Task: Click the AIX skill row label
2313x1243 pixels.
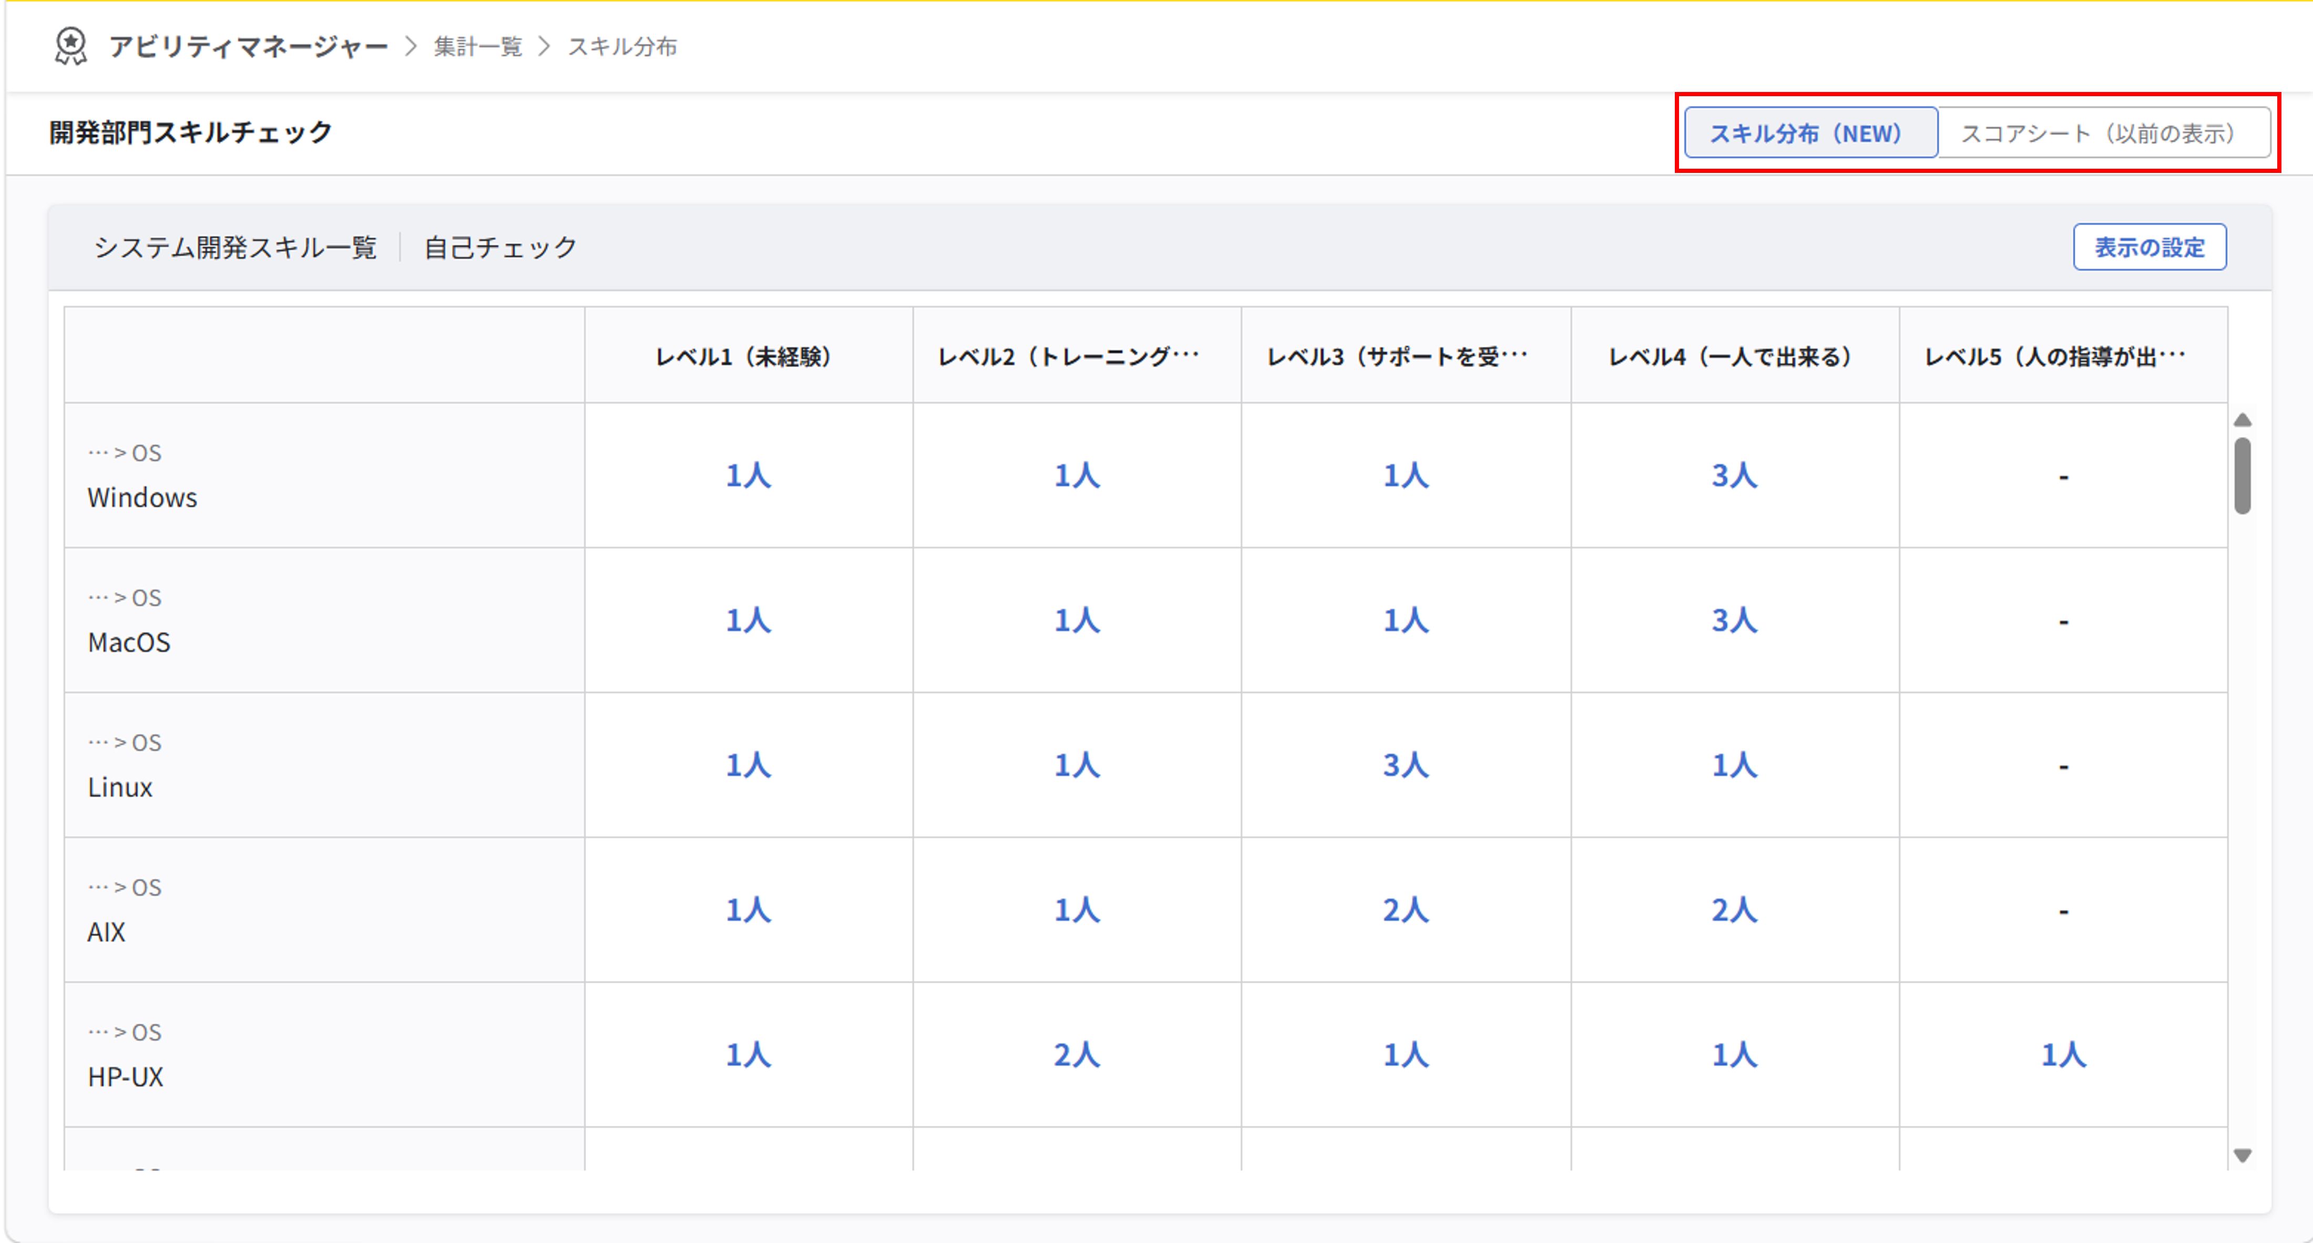Action: pyautogui.click(x=106, y=932)
